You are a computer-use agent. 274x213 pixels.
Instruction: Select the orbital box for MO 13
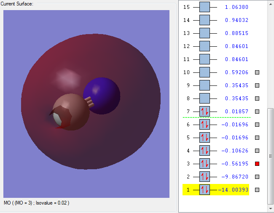(x=204, y=33)
